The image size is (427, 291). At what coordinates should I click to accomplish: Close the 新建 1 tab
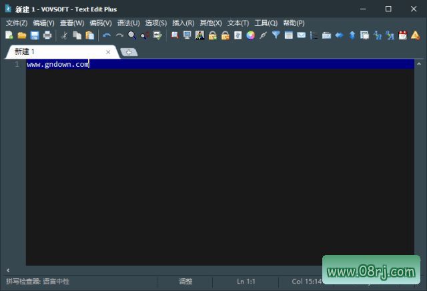108,52
